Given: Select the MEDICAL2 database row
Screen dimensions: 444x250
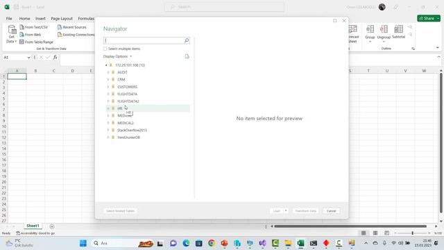Looking at the screenshot, I should [148, 123].
